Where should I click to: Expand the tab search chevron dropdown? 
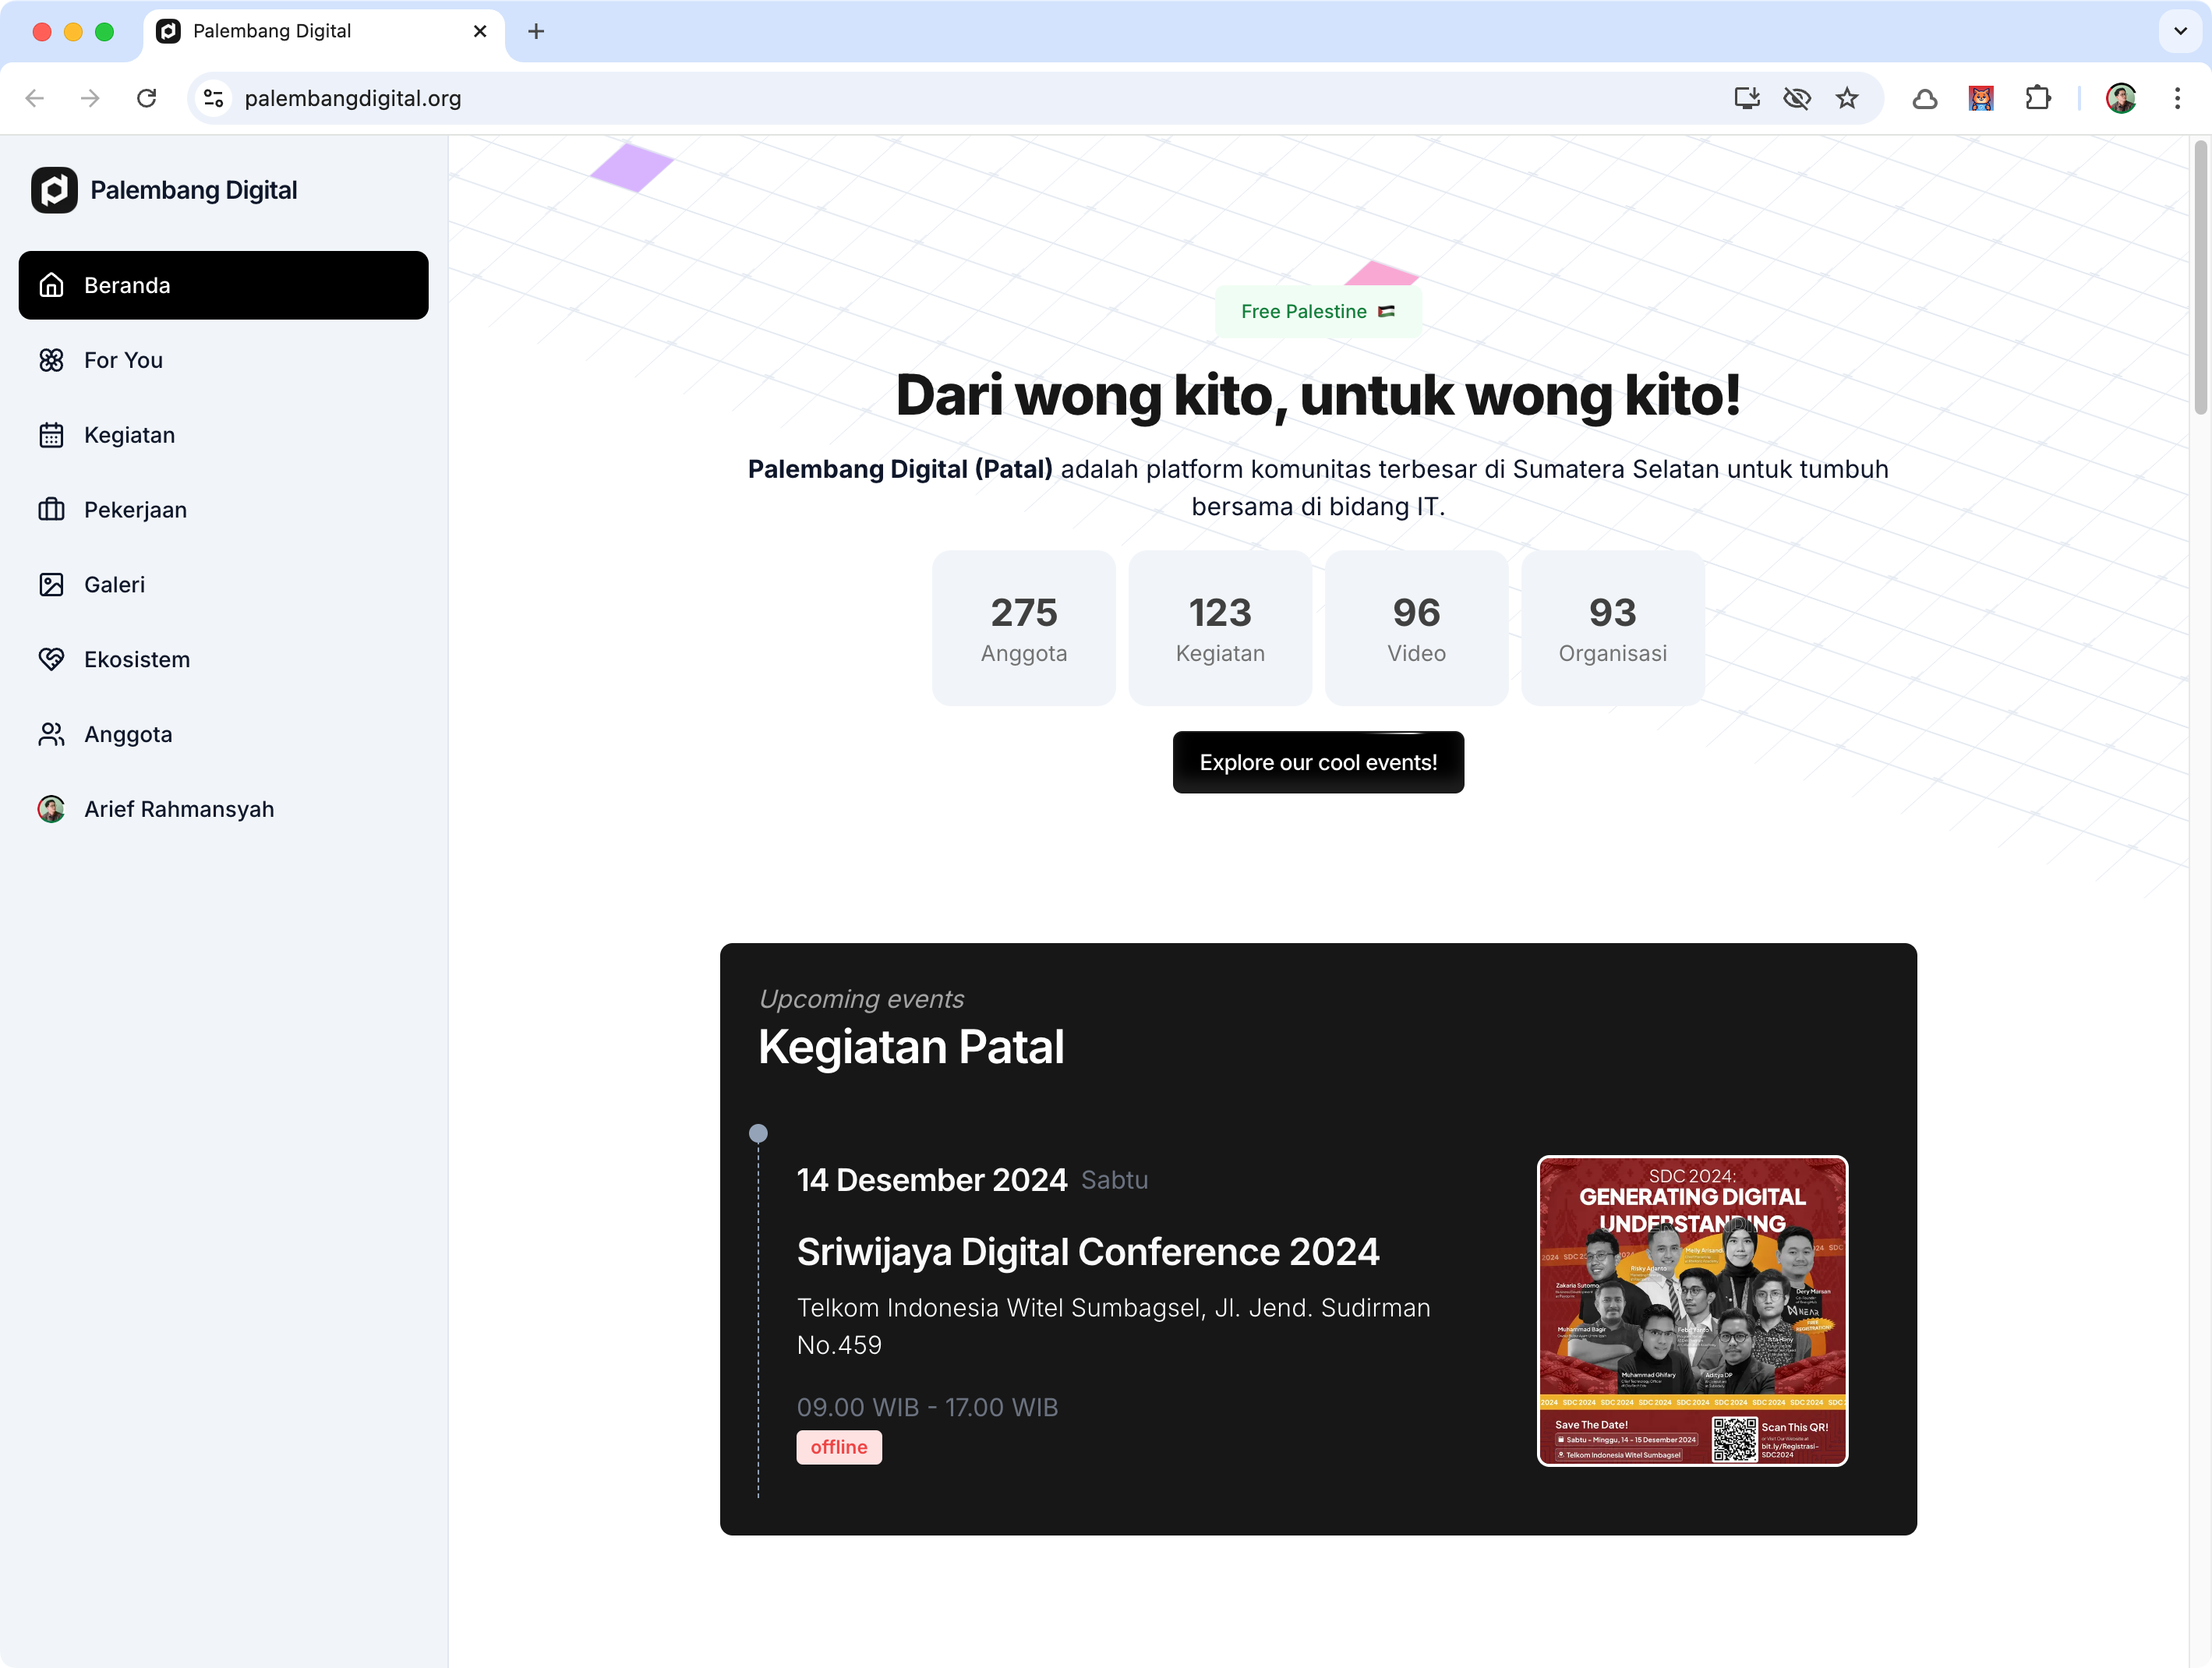point(2180,31)
